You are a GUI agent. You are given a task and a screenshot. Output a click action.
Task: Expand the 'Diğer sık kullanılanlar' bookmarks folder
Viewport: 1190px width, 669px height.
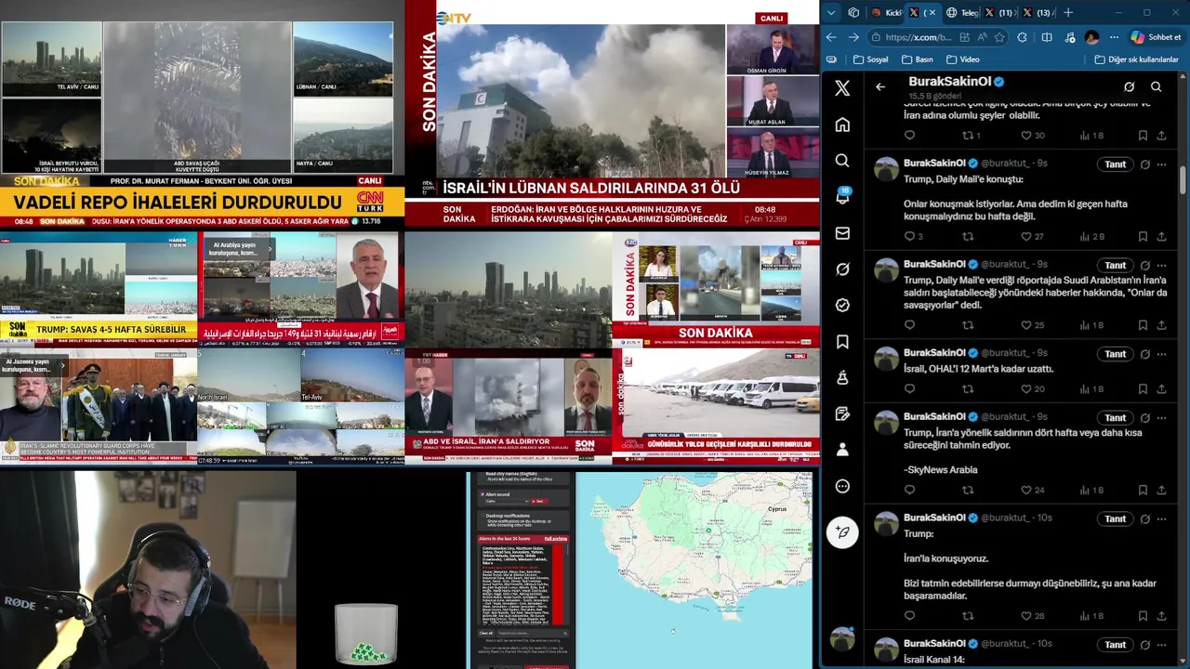point(1136,59)
